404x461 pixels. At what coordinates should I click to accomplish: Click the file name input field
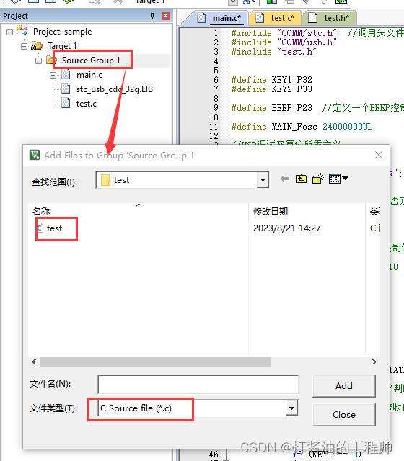[x=198, y=384]
